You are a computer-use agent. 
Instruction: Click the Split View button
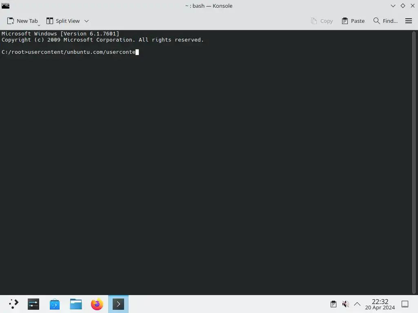(63, 21)
